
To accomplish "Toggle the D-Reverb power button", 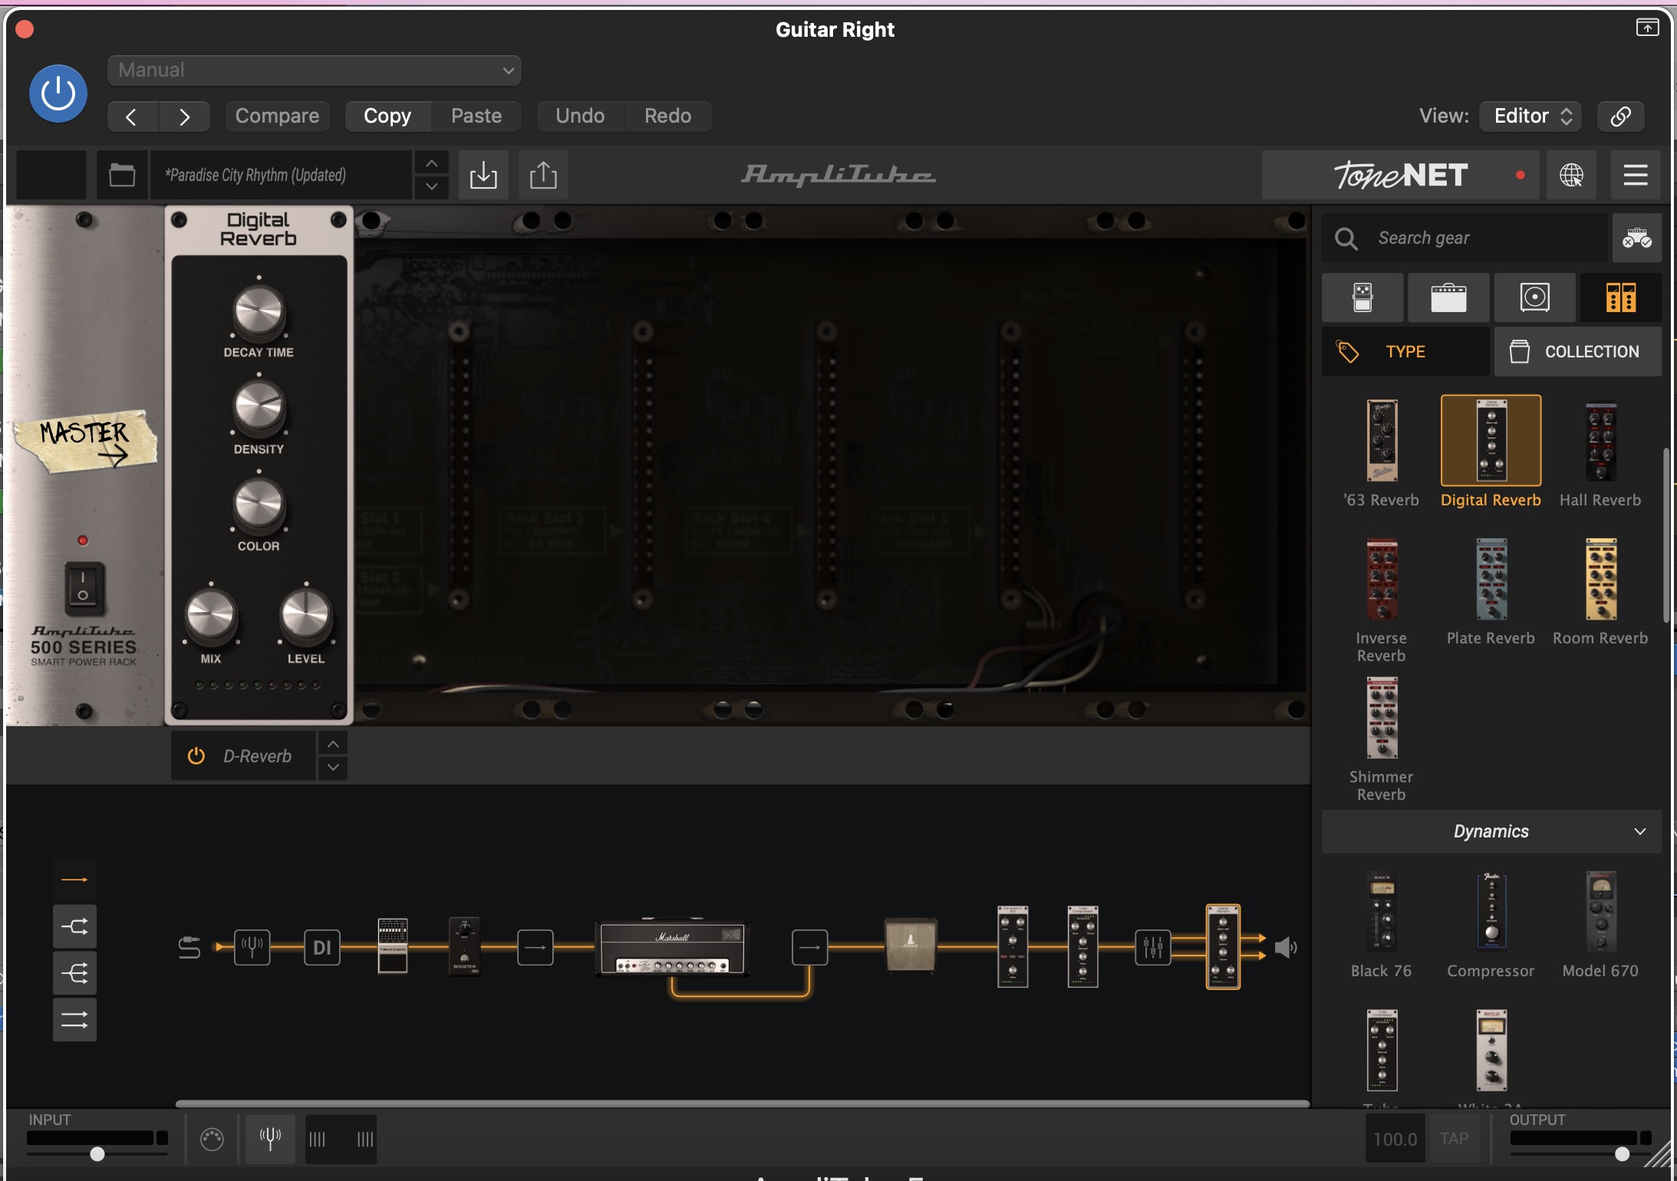I will pos(196,756).
